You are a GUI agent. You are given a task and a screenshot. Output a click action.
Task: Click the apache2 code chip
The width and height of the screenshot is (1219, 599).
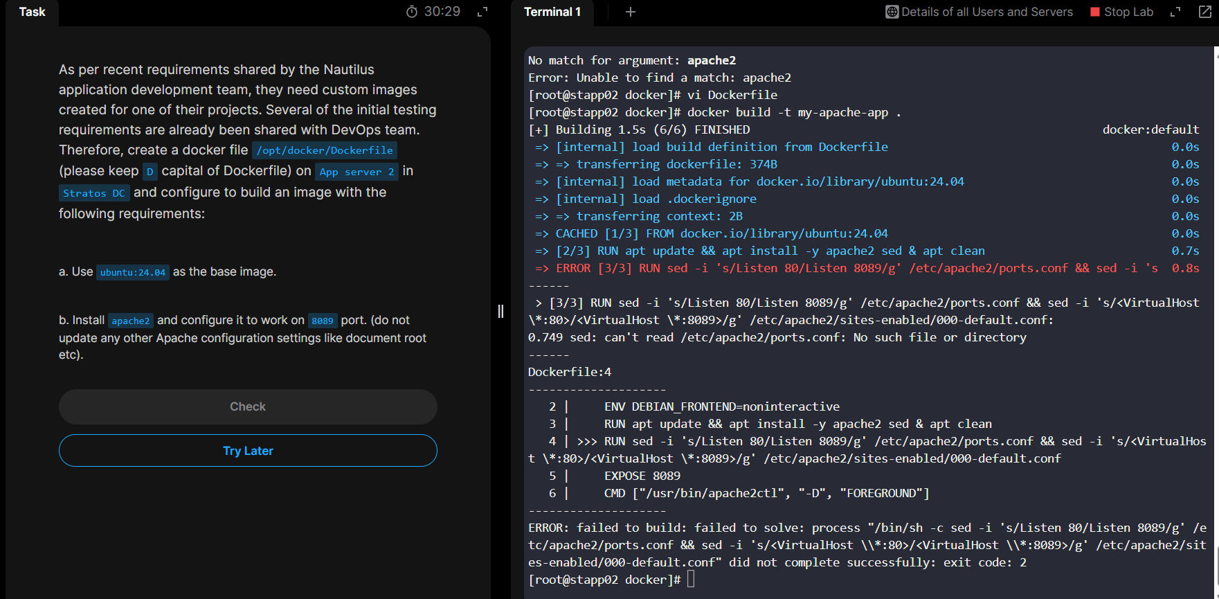click(x=131, y=321)
